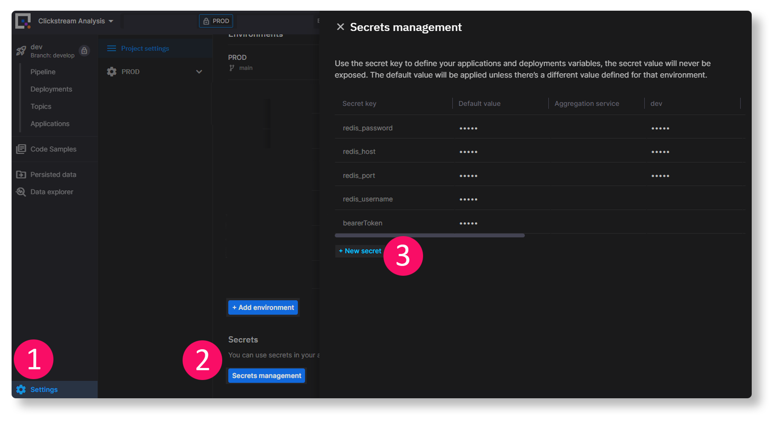Screen dimensions: 782x429
Task: Click the Secret key column header
Action: tap(359, 103)
